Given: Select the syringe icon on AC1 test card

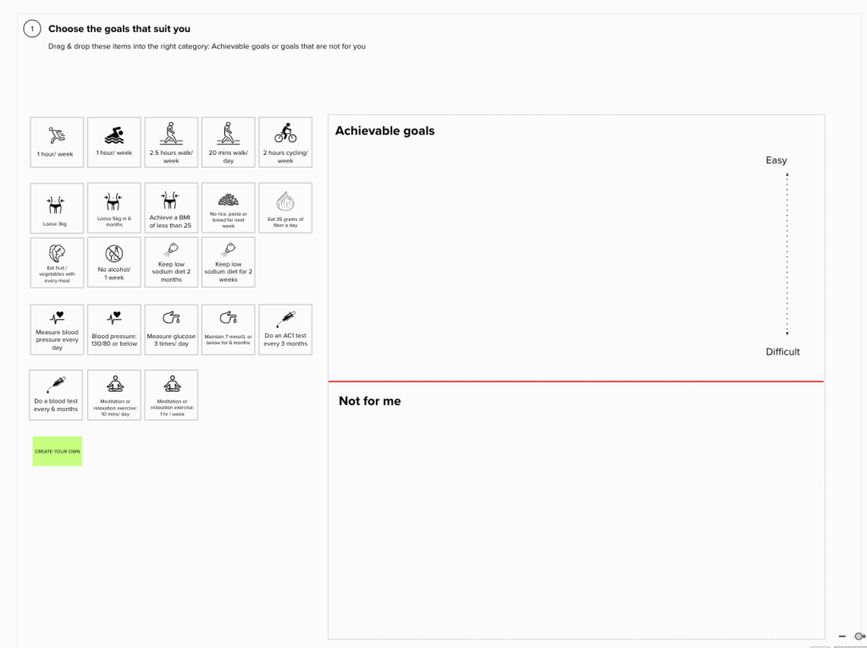Looking at the screenshot, I should coord(285,319).
